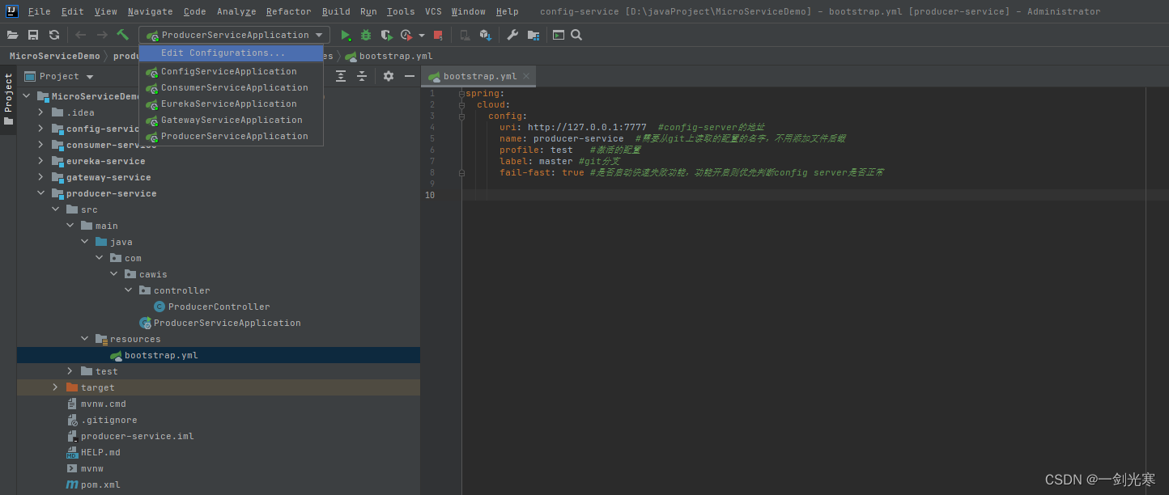Select ConfigServiceApplication run configuration
The image size is (1169, 495).
232,71
